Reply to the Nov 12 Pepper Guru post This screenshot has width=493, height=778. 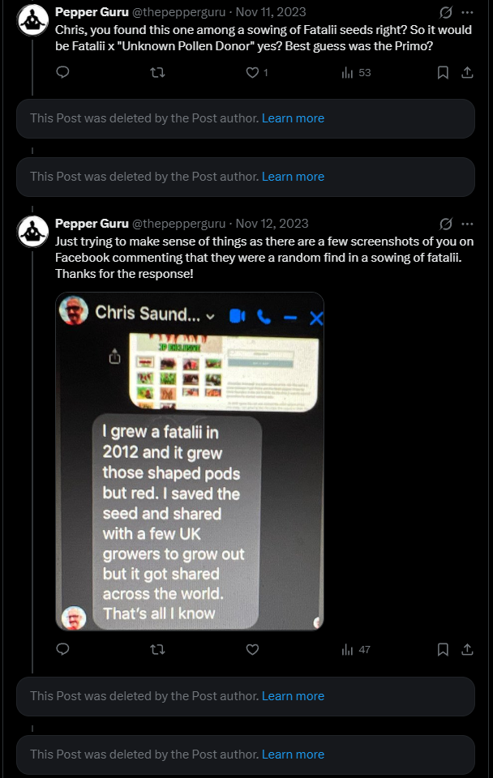63,649
